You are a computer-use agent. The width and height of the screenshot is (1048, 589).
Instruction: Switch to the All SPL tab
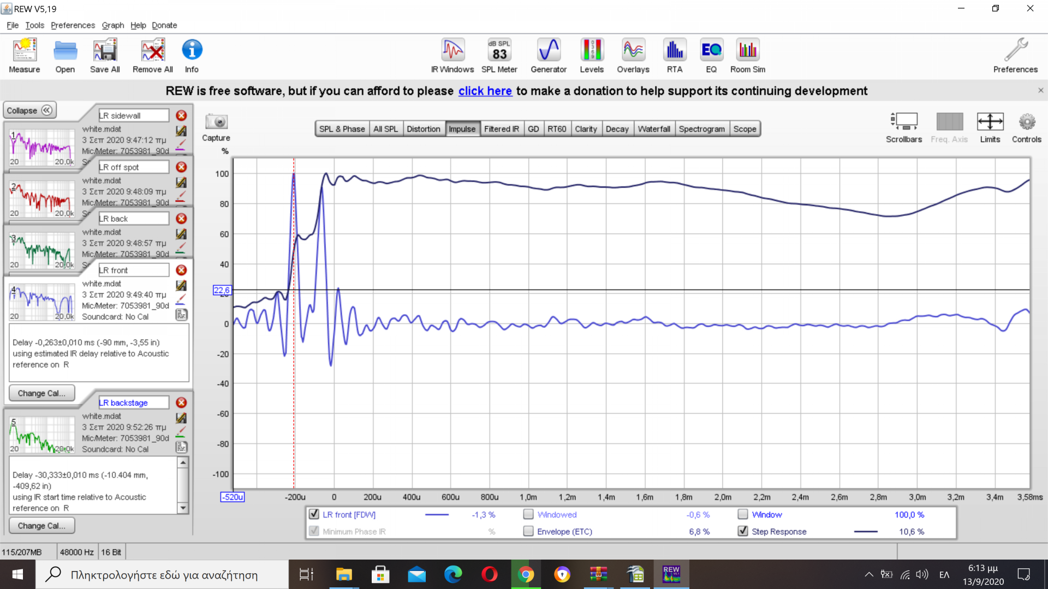click(x=385, y=129)
